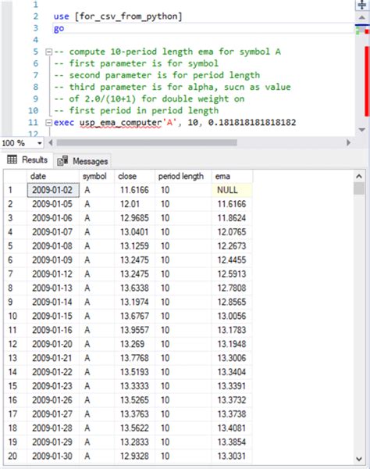Screen dimensions: 370x469
Task: Click close value 13.9557
Action: [134, 330]
